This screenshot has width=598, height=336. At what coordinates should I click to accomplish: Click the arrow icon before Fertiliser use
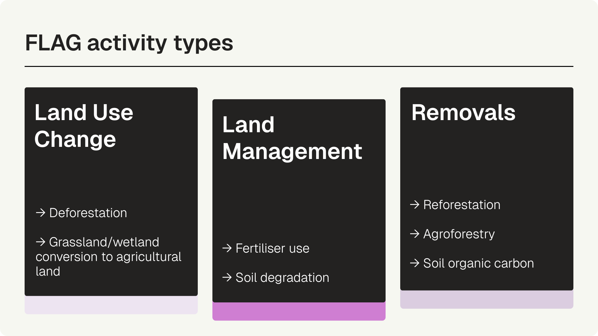[x=227, y=248]
